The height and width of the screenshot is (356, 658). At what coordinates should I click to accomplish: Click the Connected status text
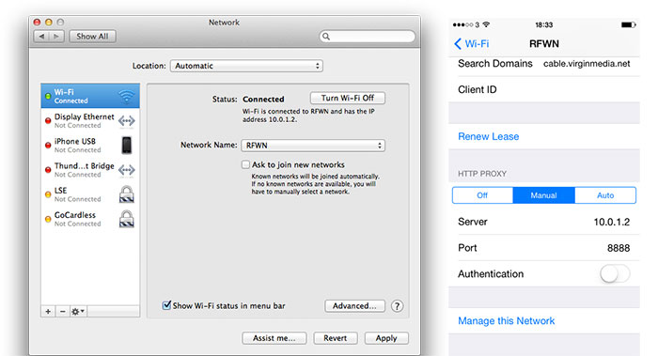263,100
